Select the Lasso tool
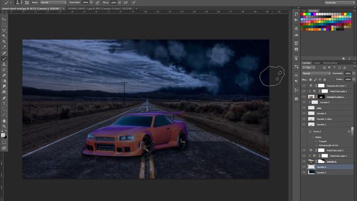 (4, 31)
